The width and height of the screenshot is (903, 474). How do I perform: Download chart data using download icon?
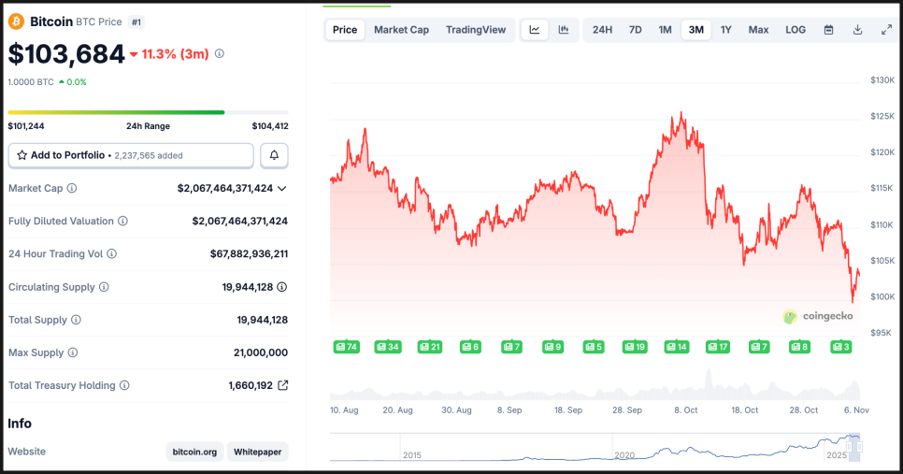857,30
